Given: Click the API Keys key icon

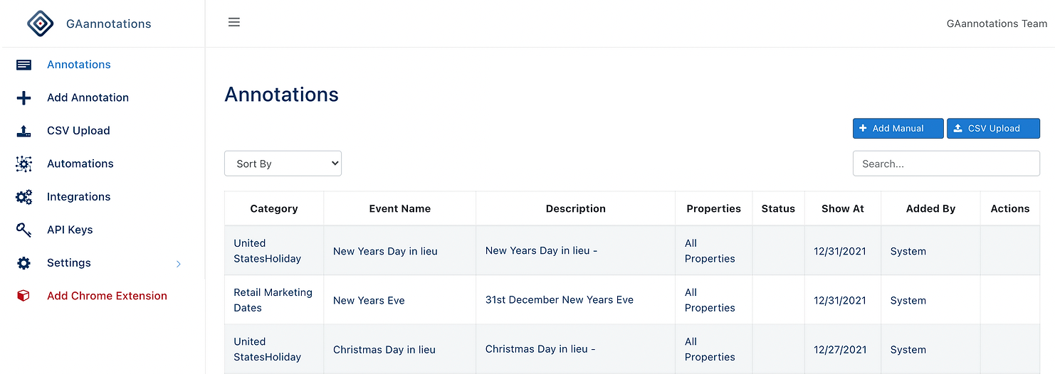Looking at the screenshot, I should click(x=23, y=230).
